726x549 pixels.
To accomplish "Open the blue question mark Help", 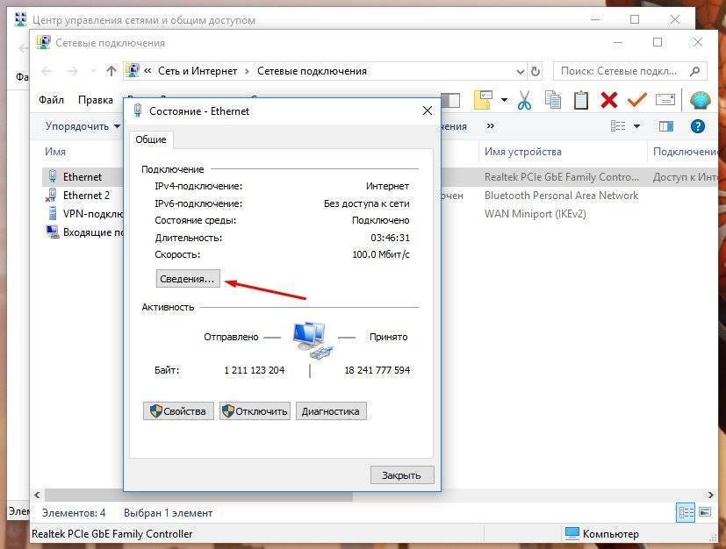I will (697, 126).
